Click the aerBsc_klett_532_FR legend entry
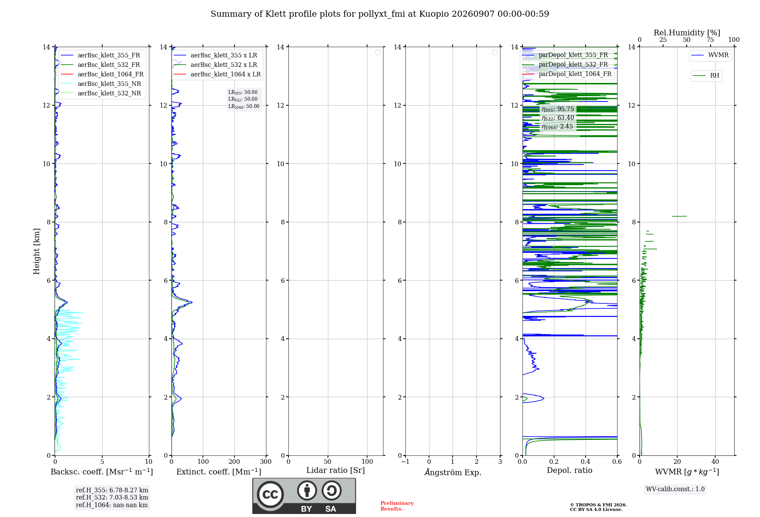This screenshot has width=760, height=517. (x=101, y=65)
